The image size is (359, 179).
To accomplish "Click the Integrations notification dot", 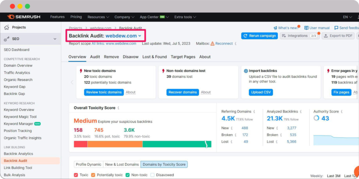I will point(319,33).
